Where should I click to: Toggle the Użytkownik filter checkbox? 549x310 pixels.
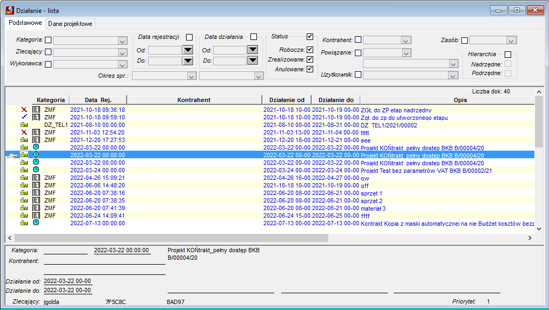coord(358,75)
